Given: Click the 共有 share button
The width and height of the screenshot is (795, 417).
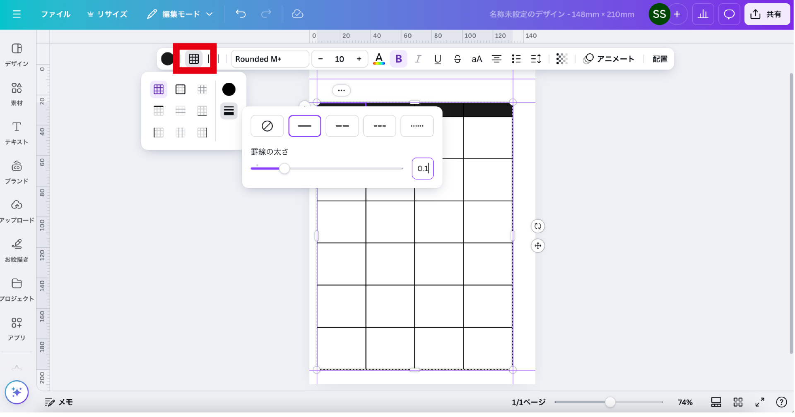Looking at the screenshot, I should pos(766,14).
